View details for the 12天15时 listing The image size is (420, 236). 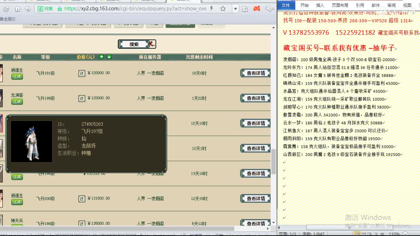pyautogui.click(x=256, y=199)
